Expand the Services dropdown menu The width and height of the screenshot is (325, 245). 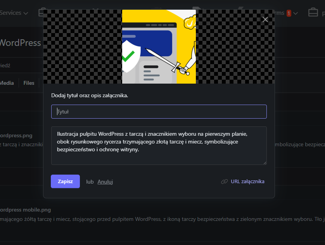tap(14, 13)
